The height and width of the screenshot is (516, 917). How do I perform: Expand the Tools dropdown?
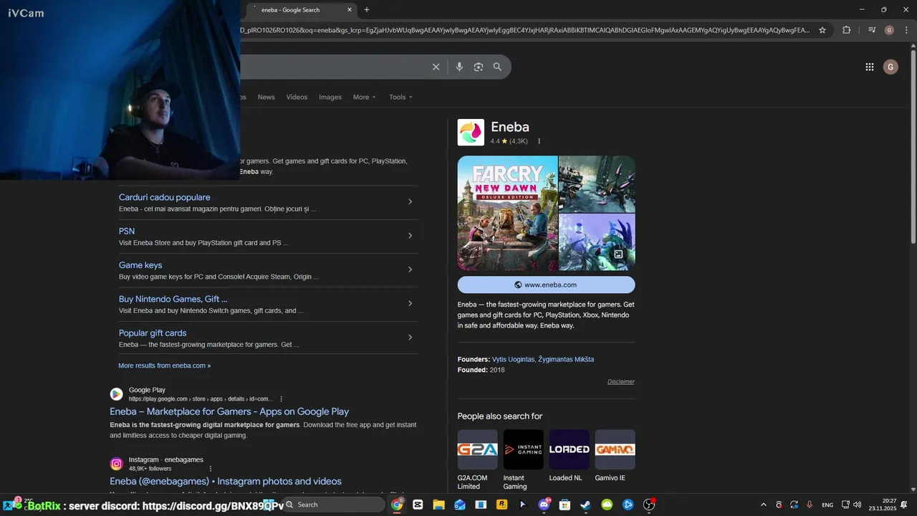(x=400, y=97)
